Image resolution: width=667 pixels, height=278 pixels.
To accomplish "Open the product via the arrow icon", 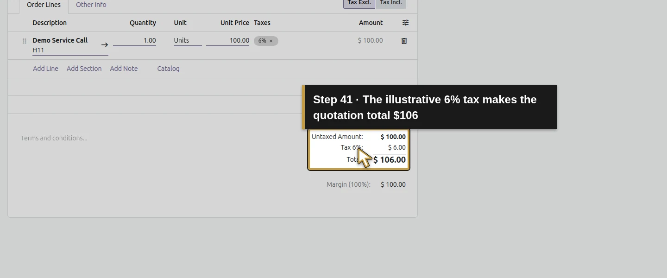I will tap(105, 45).
